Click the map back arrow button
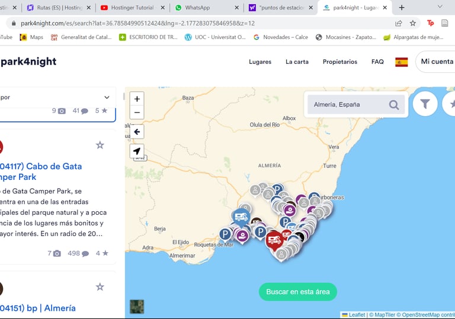 tap(137, 132)
